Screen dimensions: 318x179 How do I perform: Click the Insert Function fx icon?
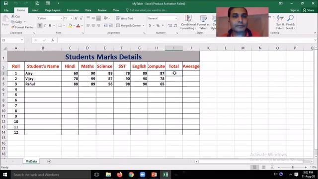[x=53, y=40]
